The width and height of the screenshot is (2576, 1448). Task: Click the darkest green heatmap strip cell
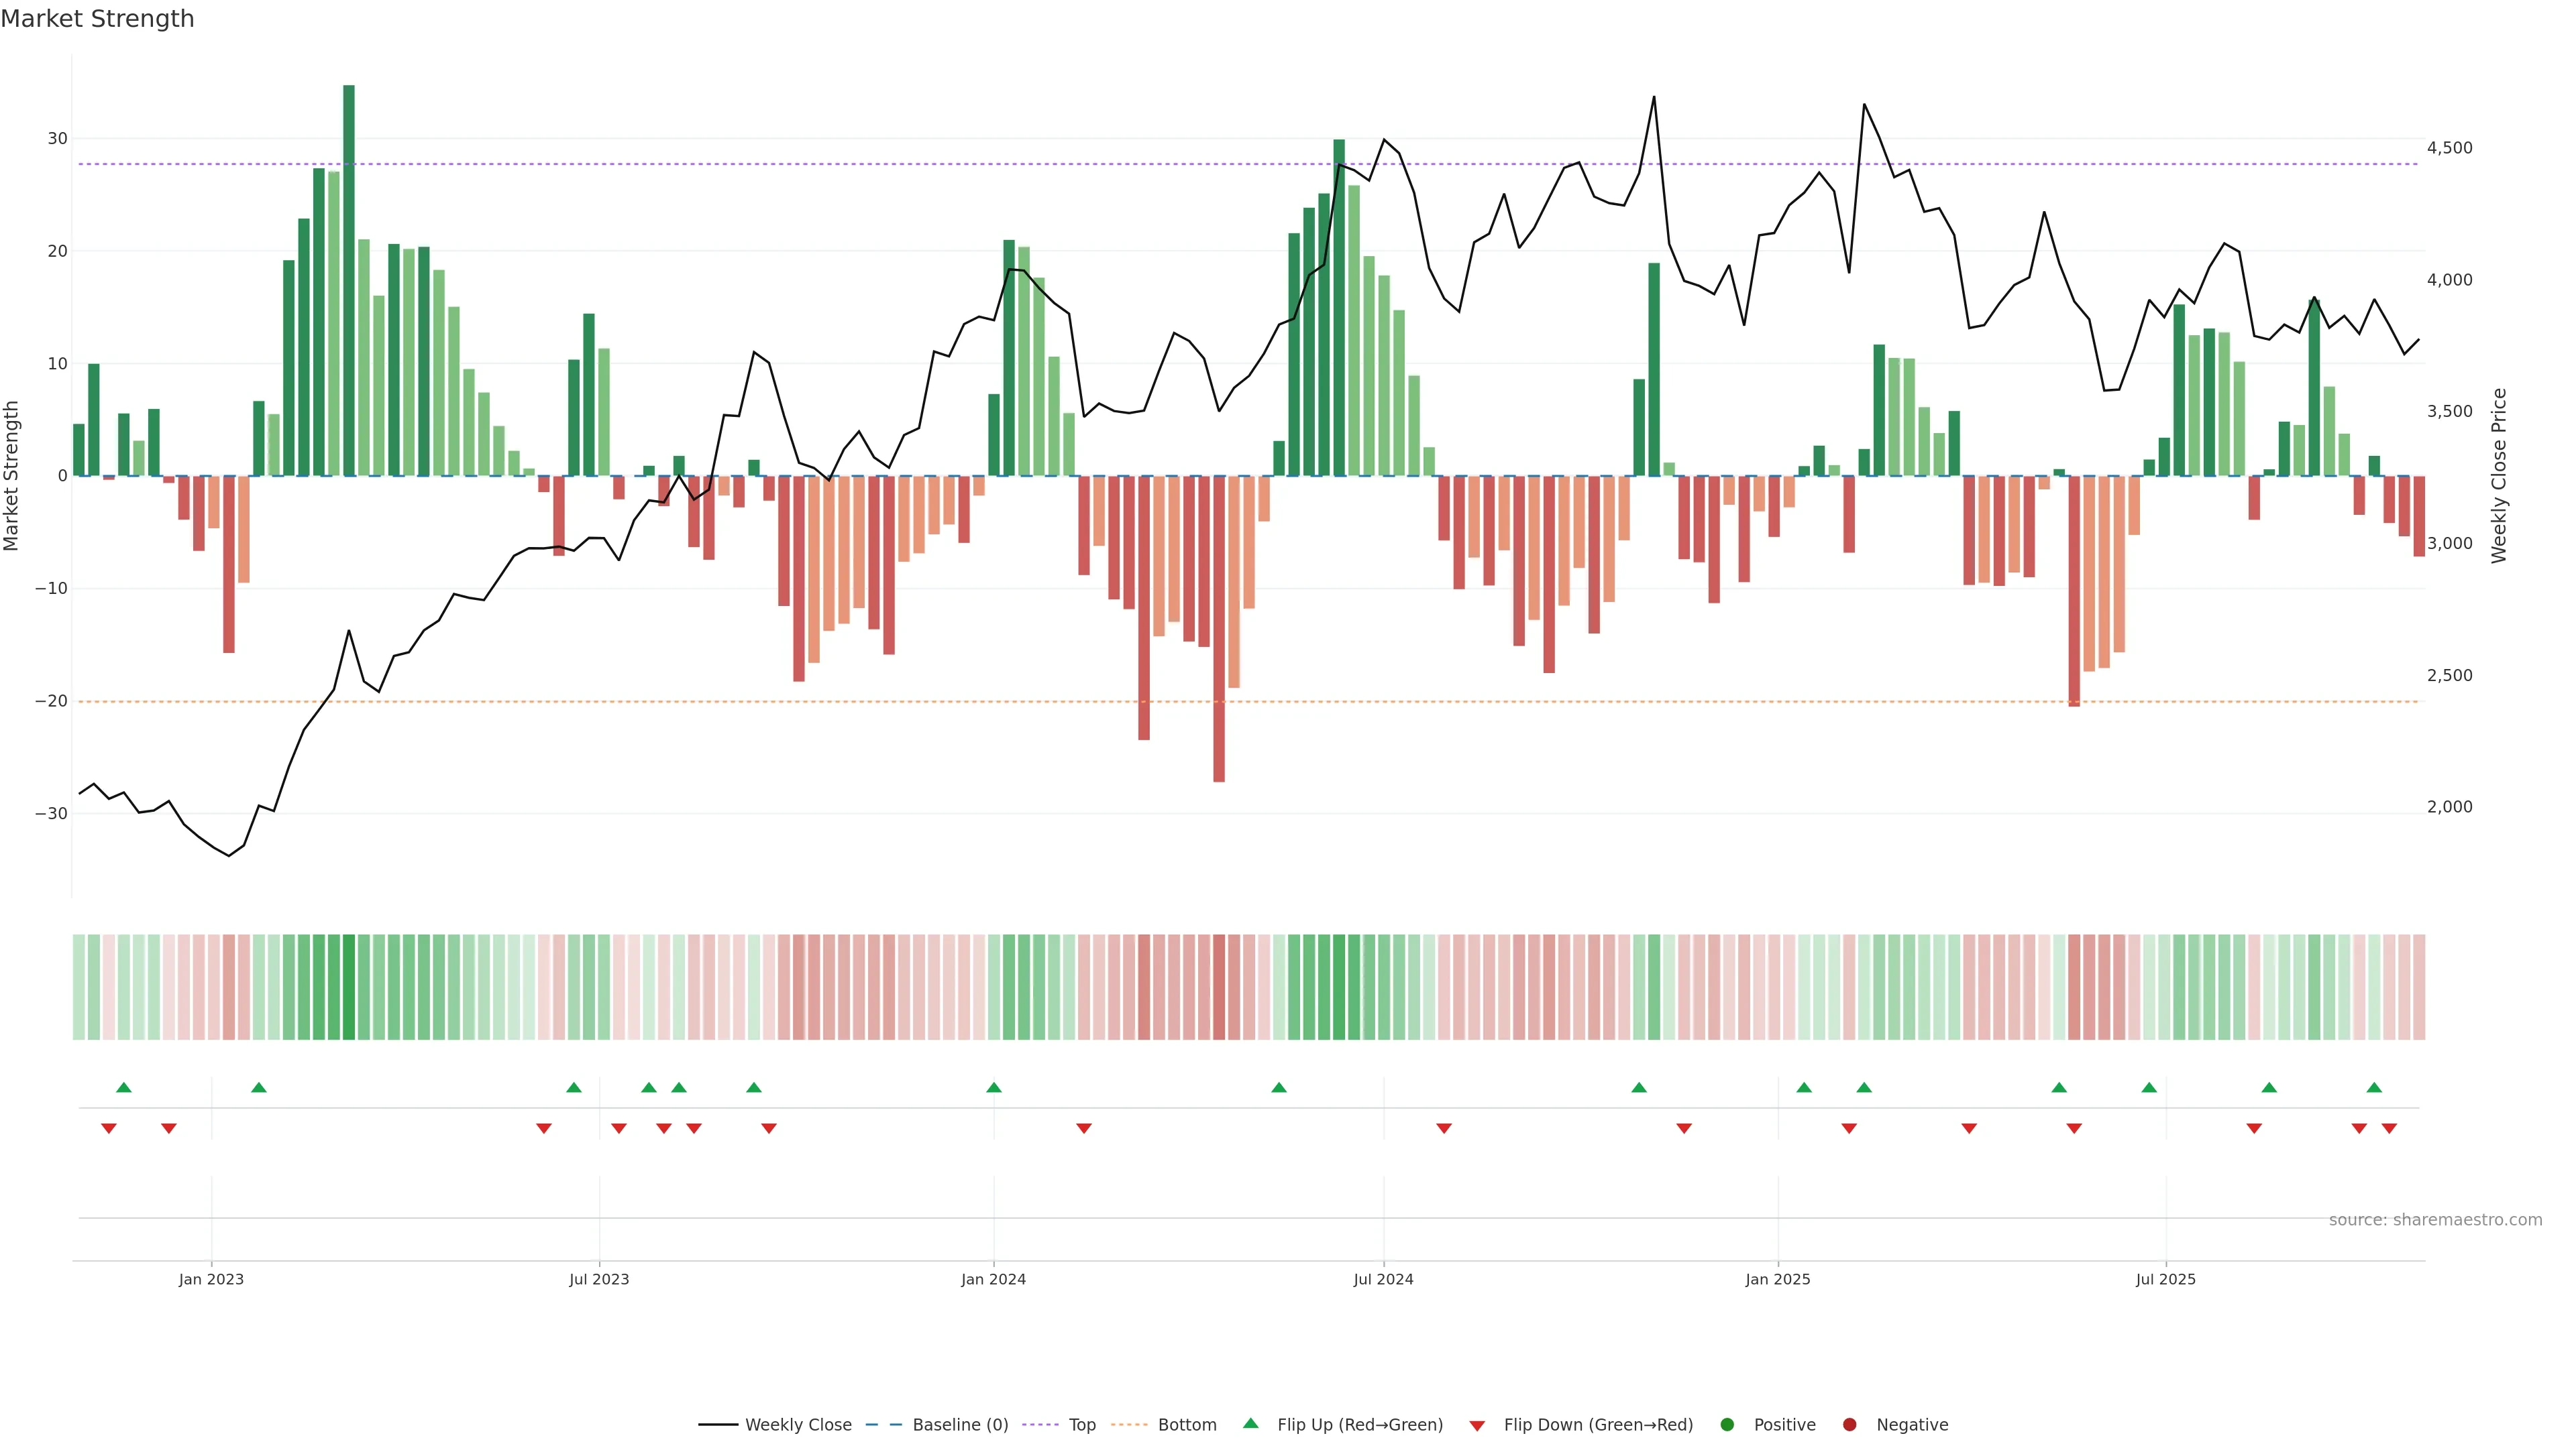[x=349, y=987]
